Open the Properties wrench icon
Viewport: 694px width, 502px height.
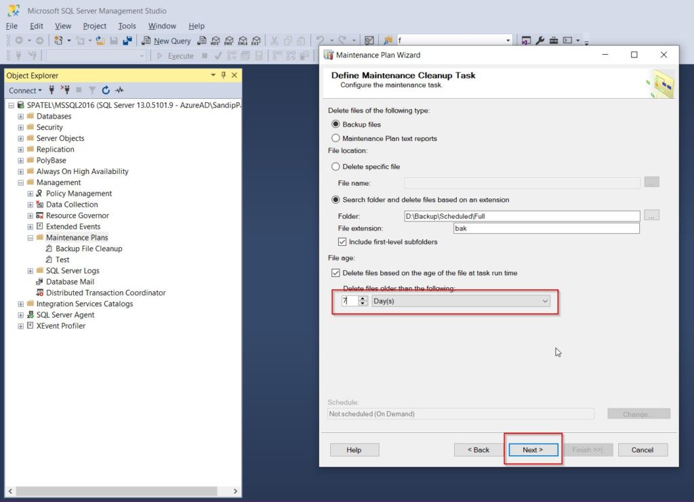[x=539, y=41]
